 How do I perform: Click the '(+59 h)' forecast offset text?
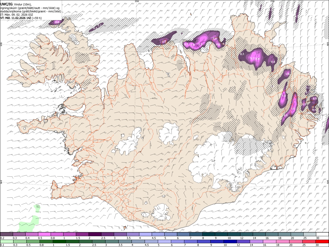pyautogui.click(x=37, y=18)
